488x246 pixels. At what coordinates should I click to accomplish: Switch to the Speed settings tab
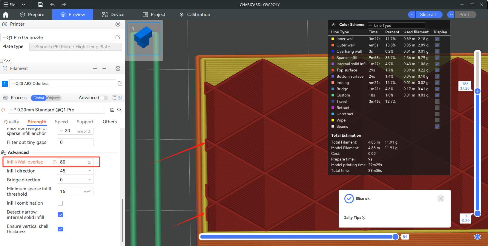point(61,122)
